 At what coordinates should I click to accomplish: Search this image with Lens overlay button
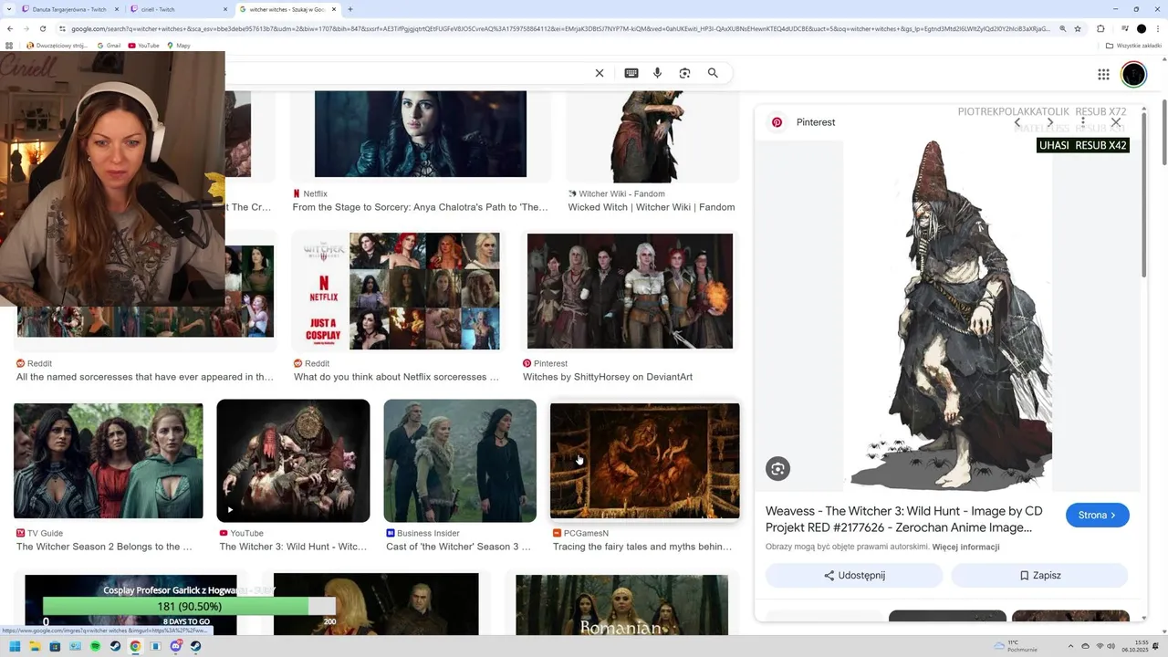tap(777, 469)
